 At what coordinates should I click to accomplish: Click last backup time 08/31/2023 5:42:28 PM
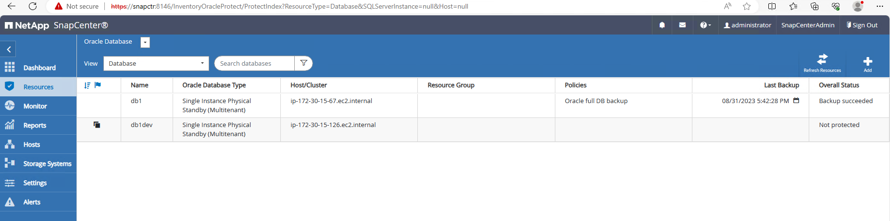click(x=755, y=101)
